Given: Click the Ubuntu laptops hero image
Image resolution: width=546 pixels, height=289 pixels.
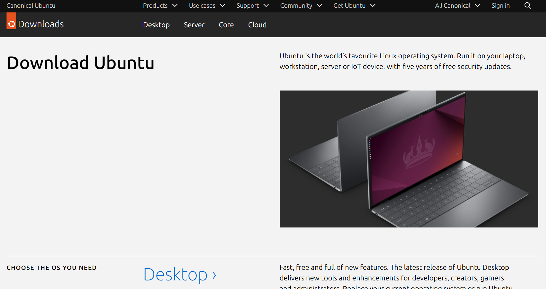Looking at the screenshot, I should click(409, 159).
